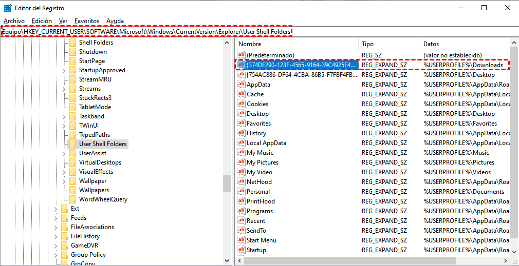This screenshot has height=266, width=519.
Task: Select the {754AC886-DF64-4CBA value name
Action: (x=302, y=75)
